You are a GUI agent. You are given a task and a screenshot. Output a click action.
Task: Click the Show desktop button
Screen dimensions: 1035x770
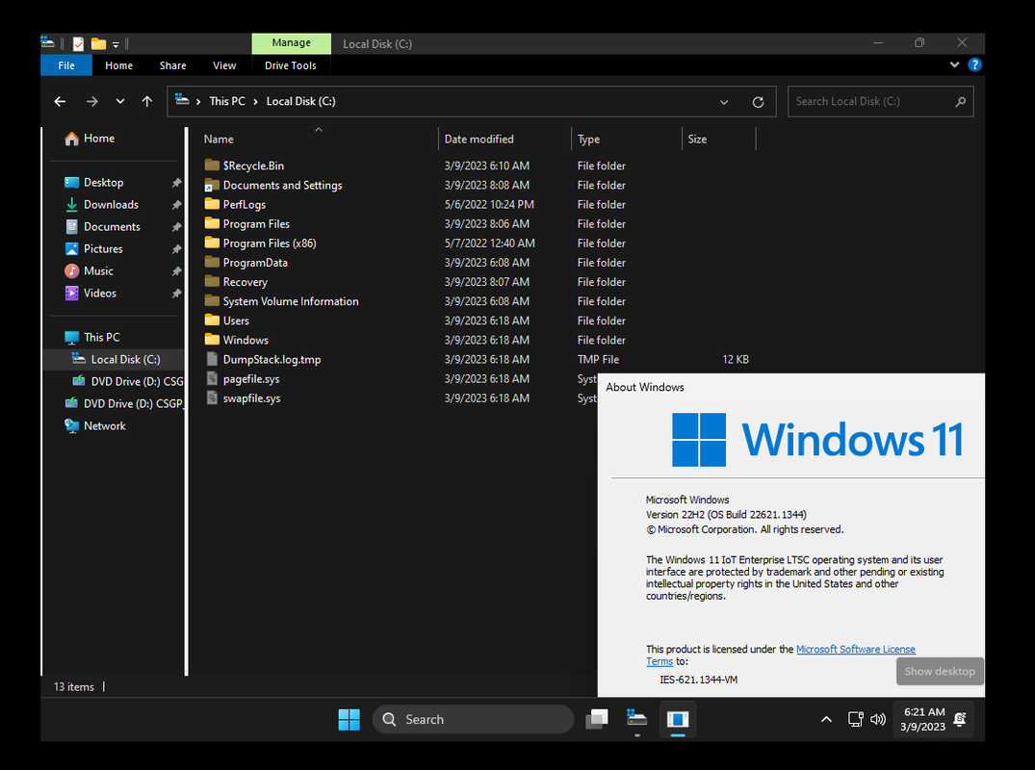click(x=940, y=671)
